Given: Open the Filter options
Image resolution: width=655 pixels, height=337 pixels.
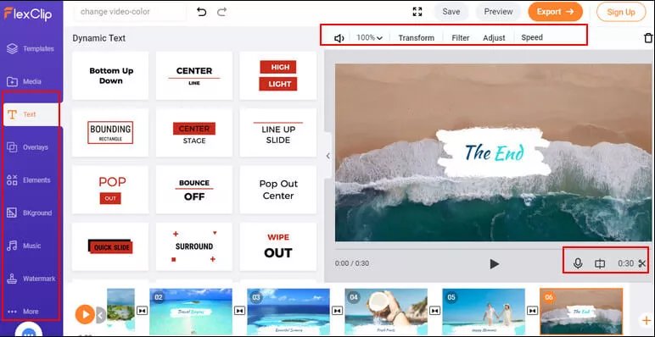Looking at the screenshot, I should point(461,38).
